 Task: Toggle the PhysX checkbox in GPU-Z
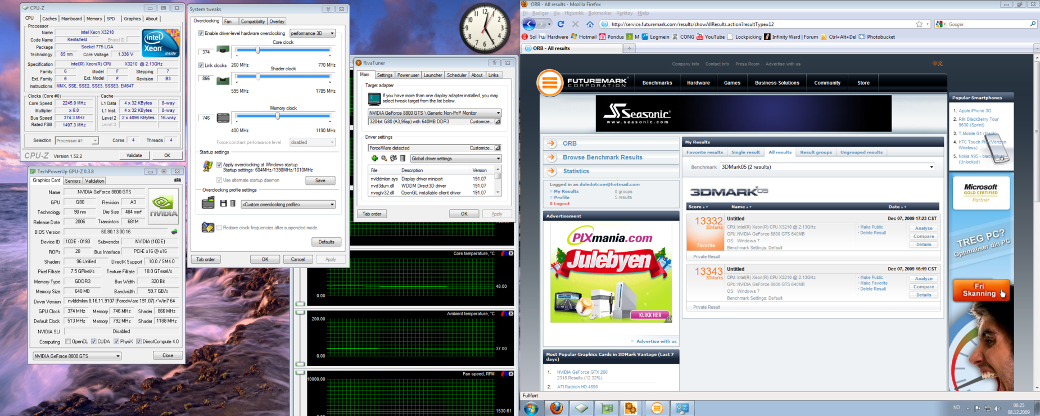[x=116, y=341]
